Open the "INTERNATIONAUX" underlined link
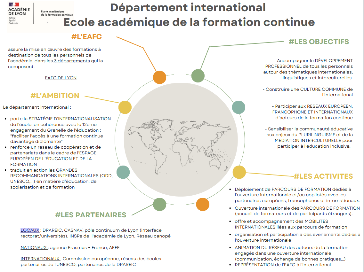The height and width of the screenshot is (272, 364). (40, 259)
